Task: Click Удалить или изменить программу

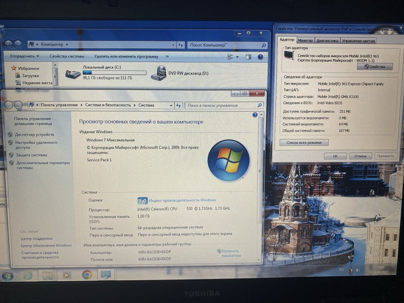Action: coord(126,57)
